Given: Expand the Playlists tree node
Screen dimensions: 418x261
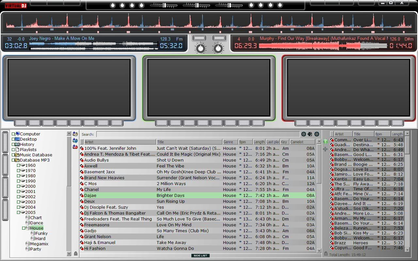Looking at the screenshot, I should pos(13,149).
